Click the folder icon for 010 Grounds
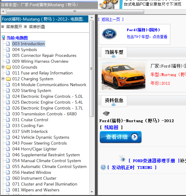Image resolution: width=186 pixels, height=196 pixels. (x=8, y=67)
